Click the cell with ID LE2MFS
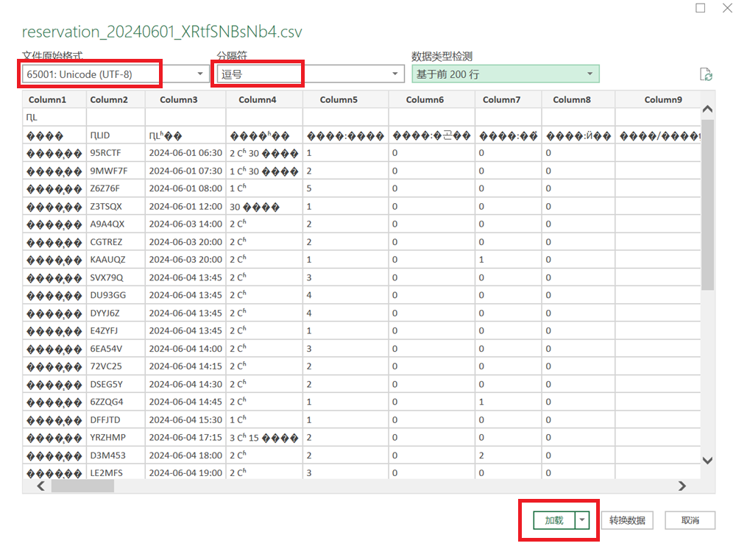Viewport: 736px width, 546px height. coord(116,472)
